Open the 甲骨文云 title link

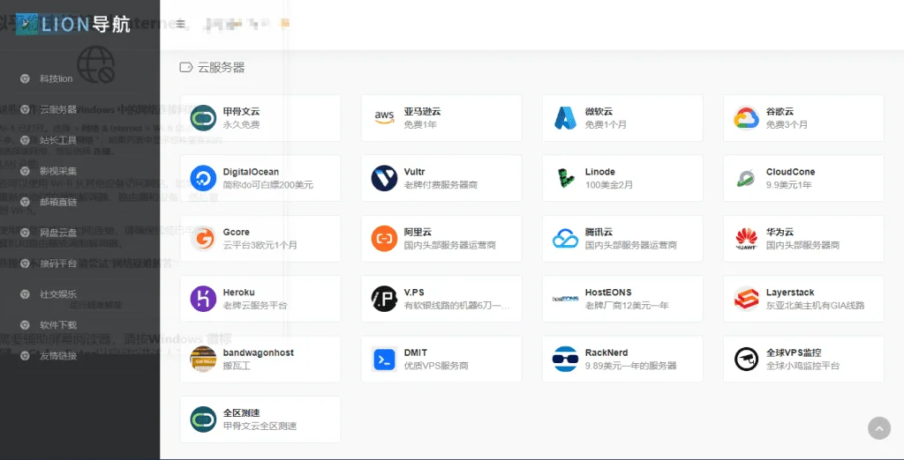click(242, 111)
